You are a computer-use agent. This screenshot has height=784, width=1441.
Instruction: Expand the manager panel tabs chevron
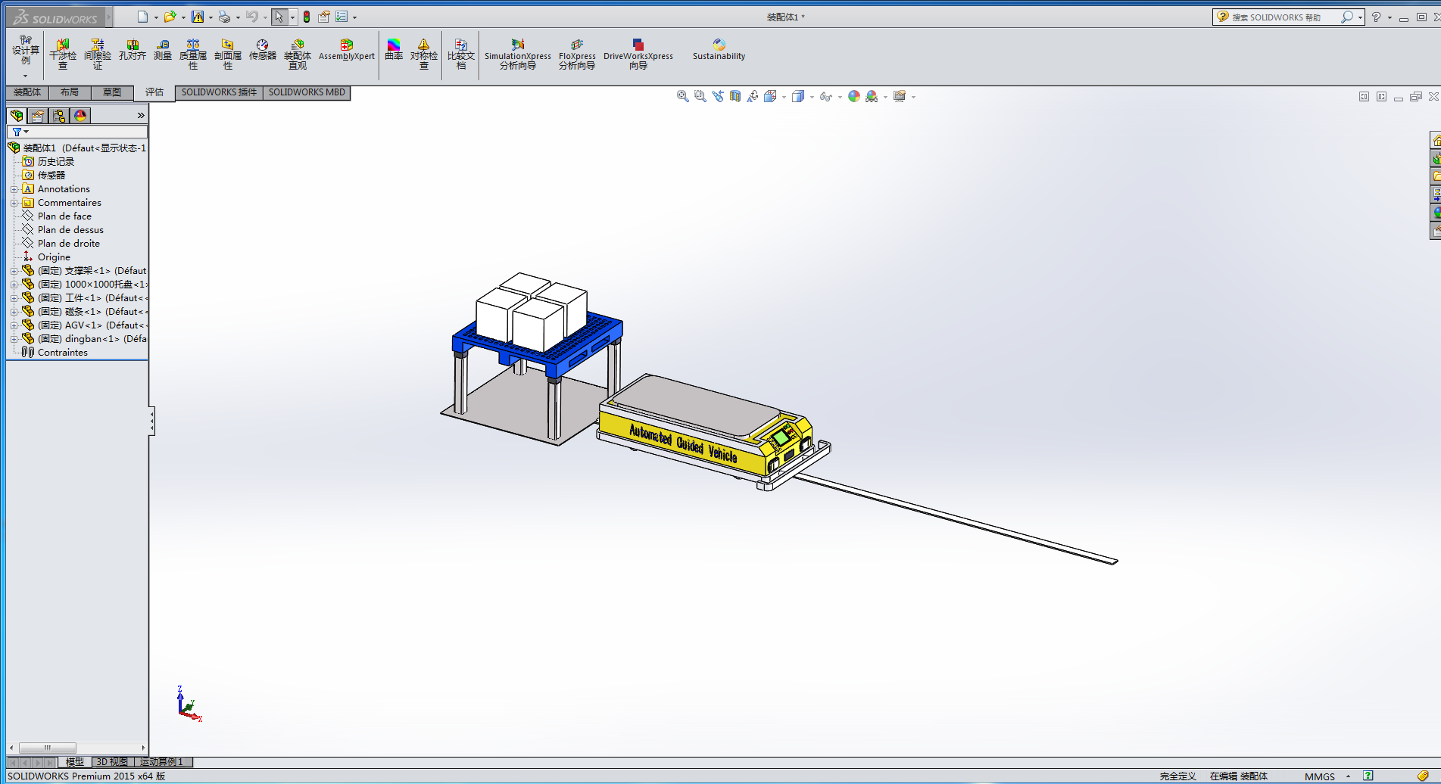coord(141,115)
